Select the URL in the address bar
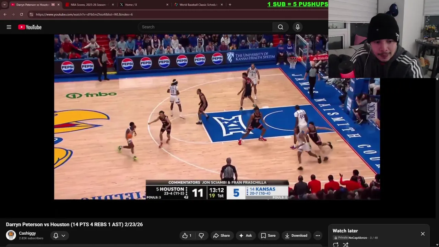The width and height of the screenshot is (439, 247). pos(84,14)
